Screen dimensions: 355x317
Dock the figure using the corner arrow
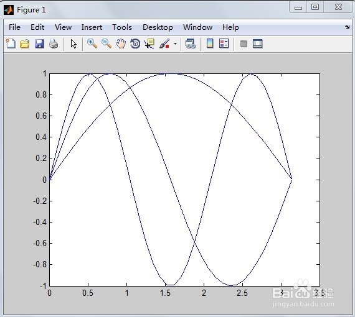(x=348, y=27)
